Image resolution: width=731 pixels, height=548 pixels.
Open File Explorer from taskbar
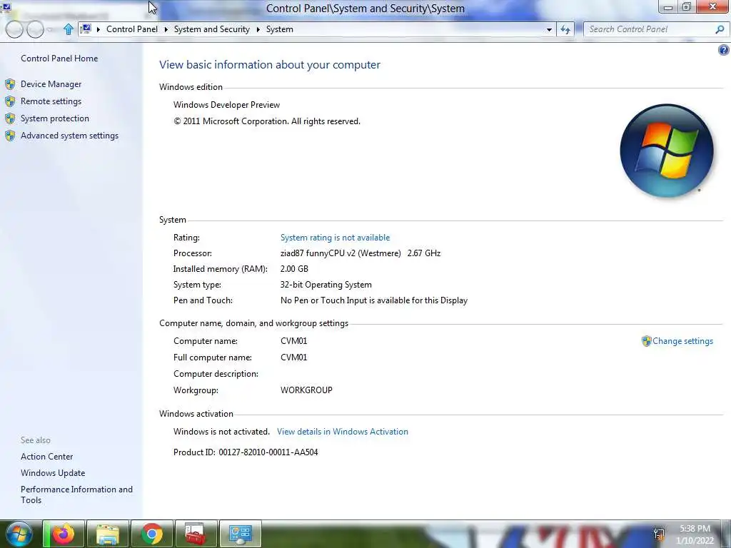point(108,534)
